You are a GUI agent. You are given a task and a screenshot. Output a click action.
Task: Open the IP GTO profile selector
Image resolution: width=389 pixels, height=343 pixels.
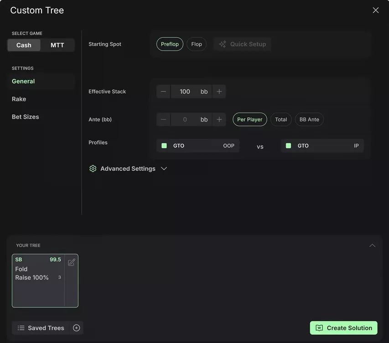[322, 146]
